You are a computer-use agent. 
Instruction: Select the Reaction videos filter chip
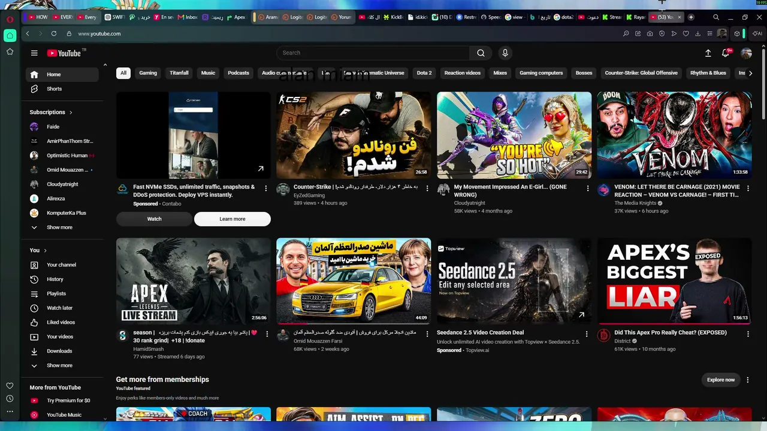tap(463, 73)
